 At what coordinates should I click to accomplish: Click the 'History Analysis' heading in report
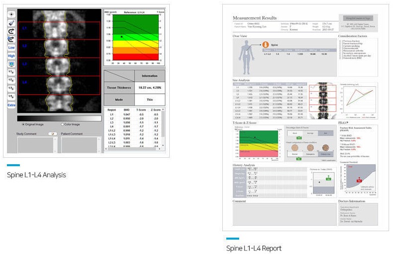coord(244,165)
